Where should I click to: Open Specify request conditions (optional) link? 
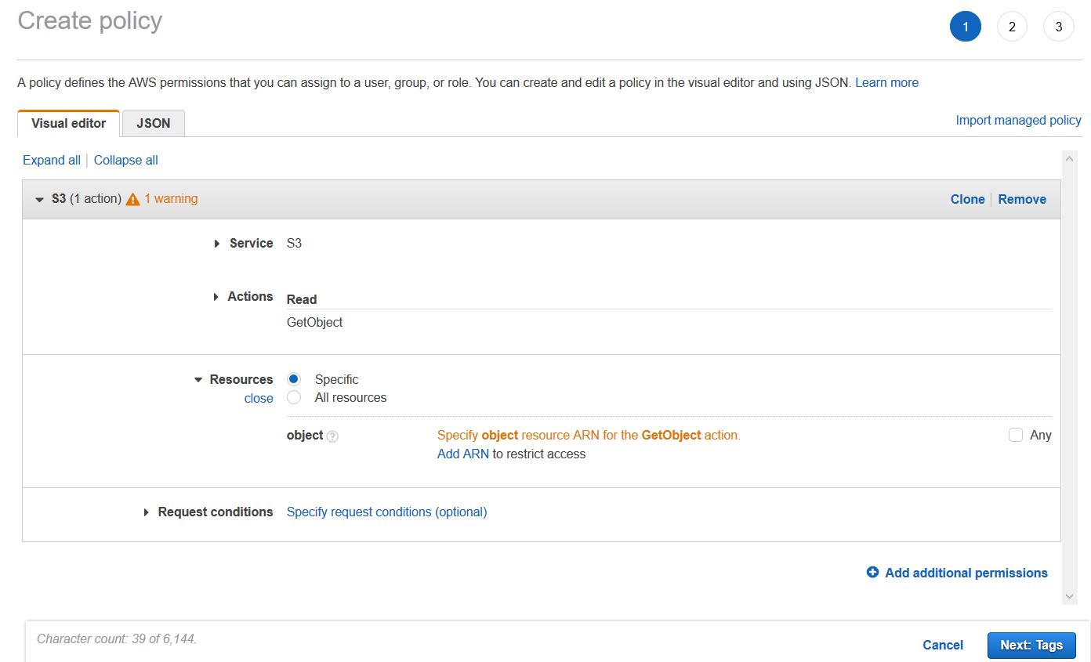(387, 512)
